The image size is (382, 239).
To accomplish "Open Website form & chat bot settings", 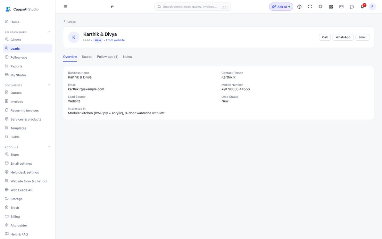I will tap(27, 181).
